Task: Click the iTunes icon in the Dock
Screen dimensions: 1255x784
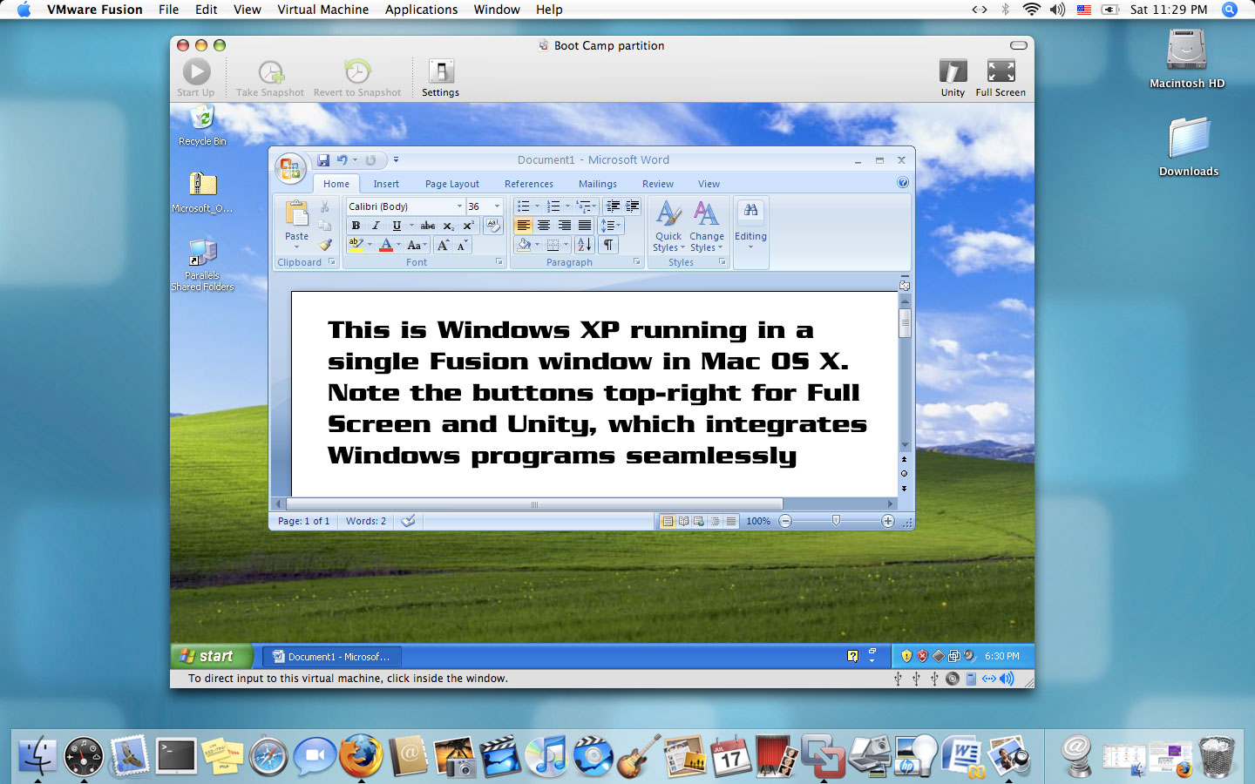Action: (547, 755)
